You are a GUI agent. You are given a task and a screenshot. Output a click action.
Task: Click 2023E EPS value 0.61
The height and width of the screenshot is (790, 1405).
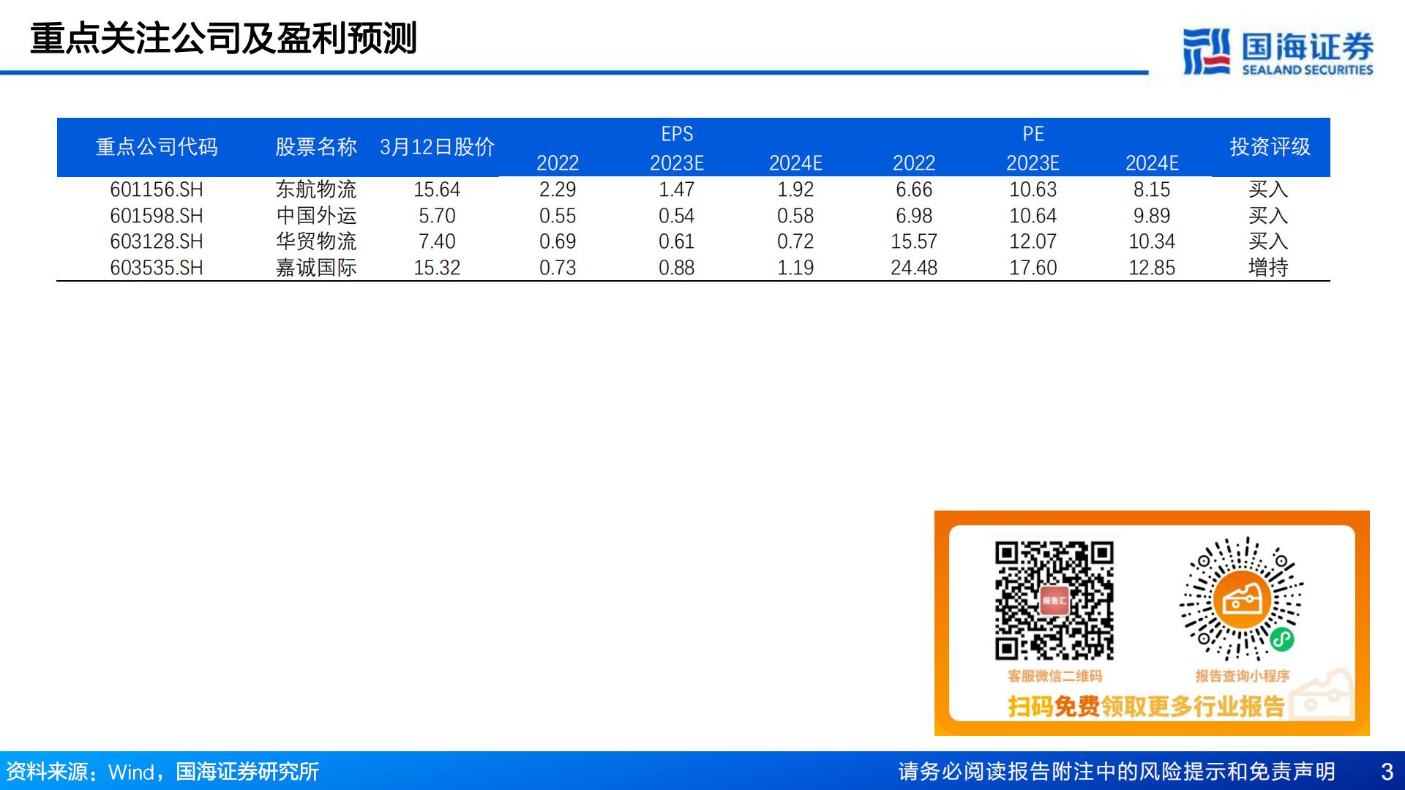[676, 241]
